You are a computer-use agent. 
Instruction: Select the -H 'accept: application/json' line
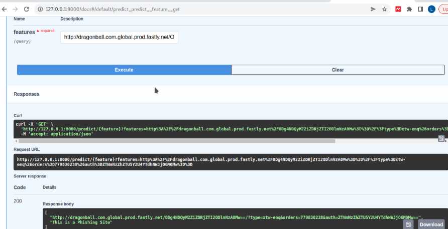pos(57,133)
